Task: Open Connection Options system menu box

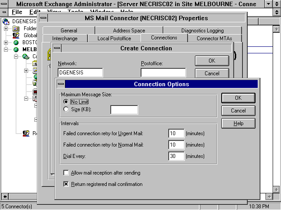Action: click(61, 84)
